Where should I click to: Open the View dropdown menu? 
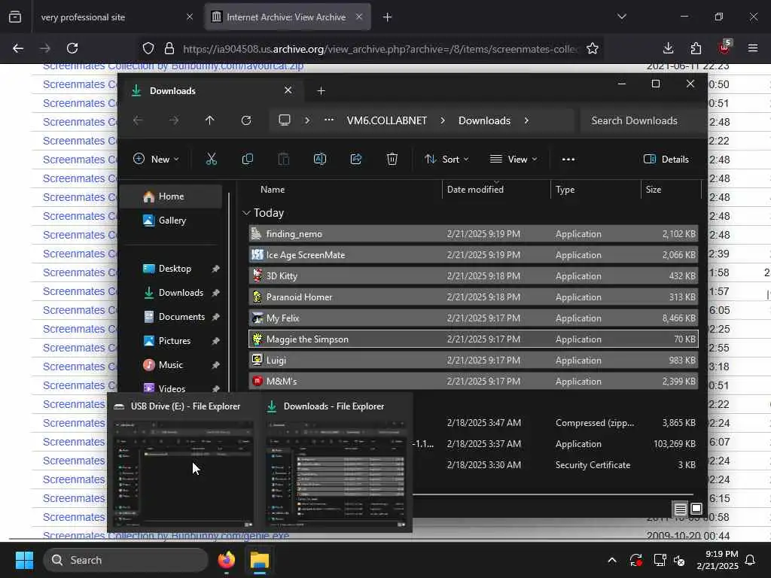[x=513, y=160]
